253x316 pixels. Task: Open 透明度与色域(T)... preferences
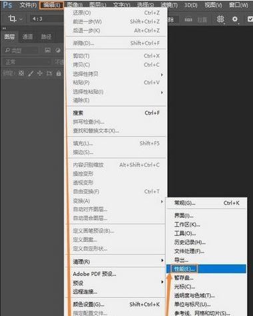pos(206,295)
